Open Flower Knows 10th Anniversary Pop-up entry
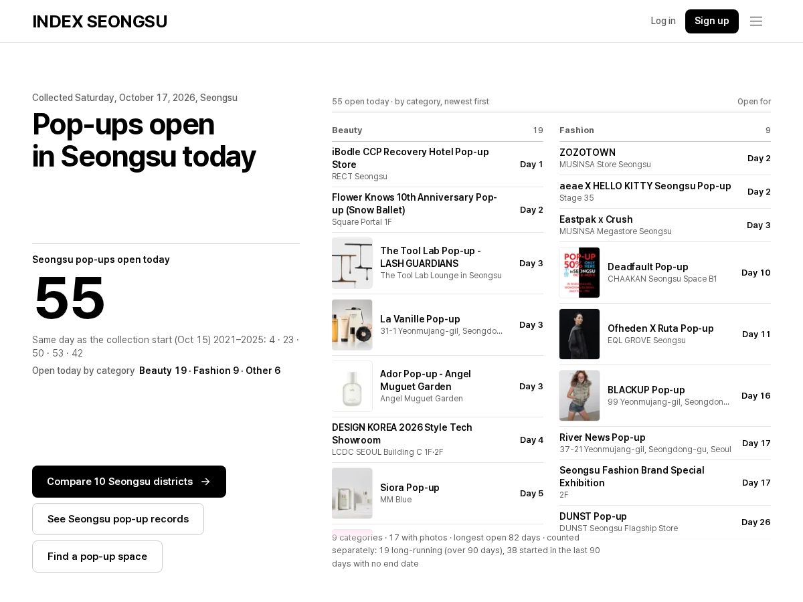 [438, 210]
